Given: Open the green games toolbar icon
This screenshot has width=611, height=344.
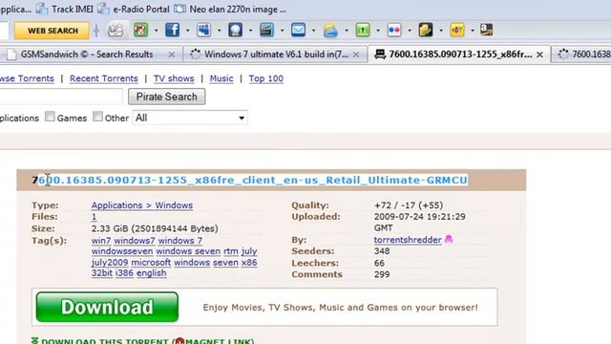Looking at the screenshot, I should (x=140, y=30).
